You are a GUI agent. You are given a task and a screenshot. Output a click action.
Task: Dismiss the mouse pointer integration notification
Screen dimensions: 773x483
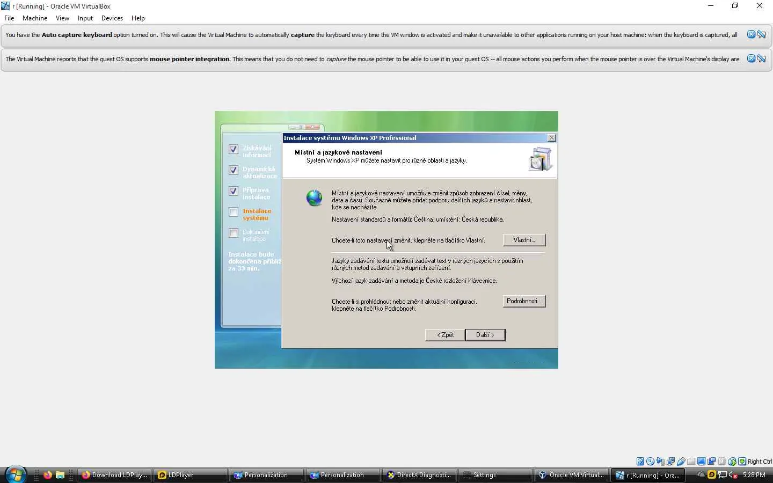coord(751,58)
